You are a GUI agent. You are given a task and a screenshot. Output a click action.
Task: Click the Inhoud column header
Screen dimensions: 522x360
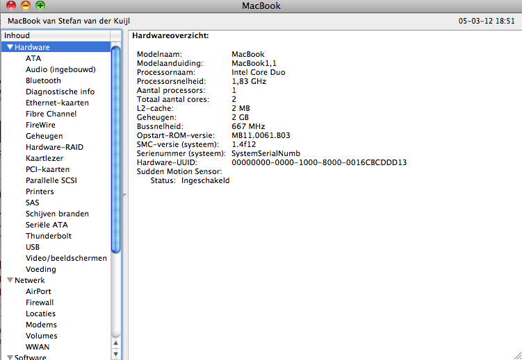pyautogui.click(x=56, y=35)
